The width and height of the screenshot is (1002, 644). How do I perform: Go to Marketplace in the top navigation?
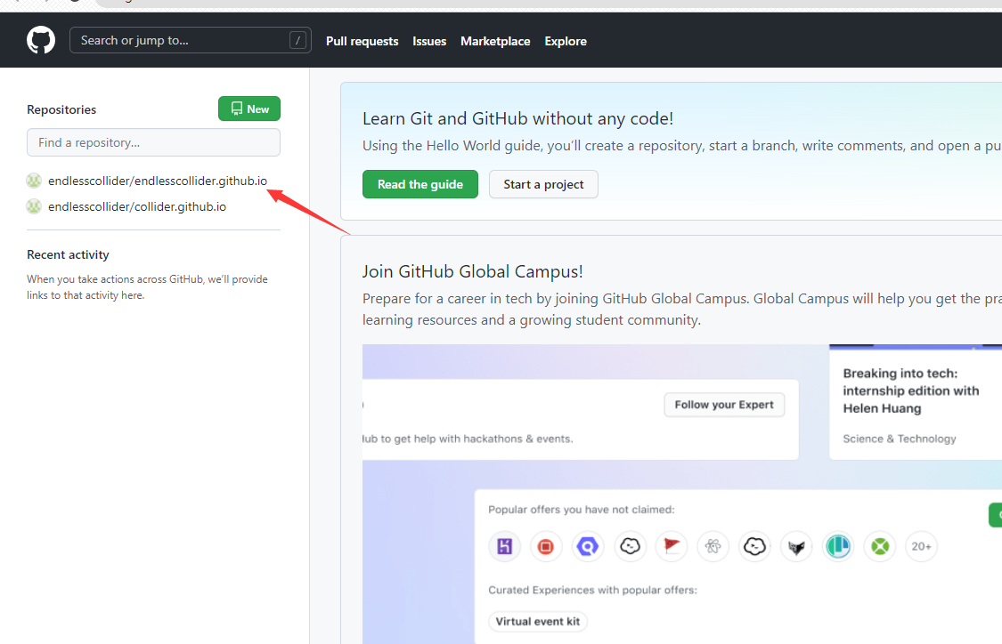[495, 41]
